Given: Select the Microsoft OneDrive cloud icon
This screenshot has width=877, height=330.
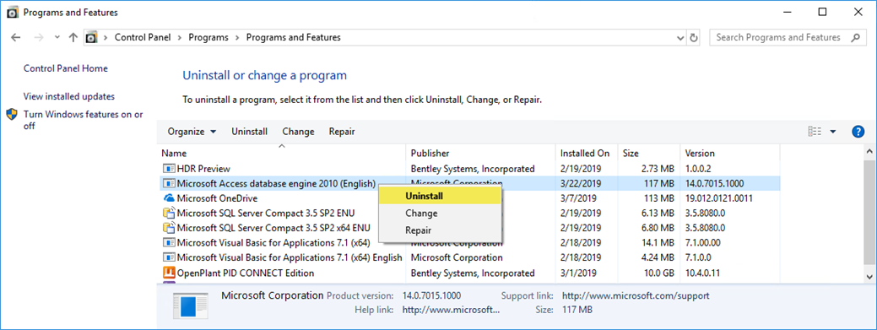Looking at the screenshot, I should pos(168,198).
